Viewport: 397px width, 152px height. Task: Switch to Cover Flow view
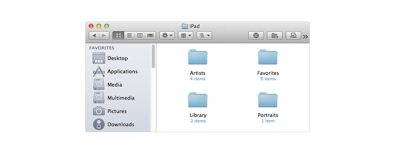pos(150,35)
